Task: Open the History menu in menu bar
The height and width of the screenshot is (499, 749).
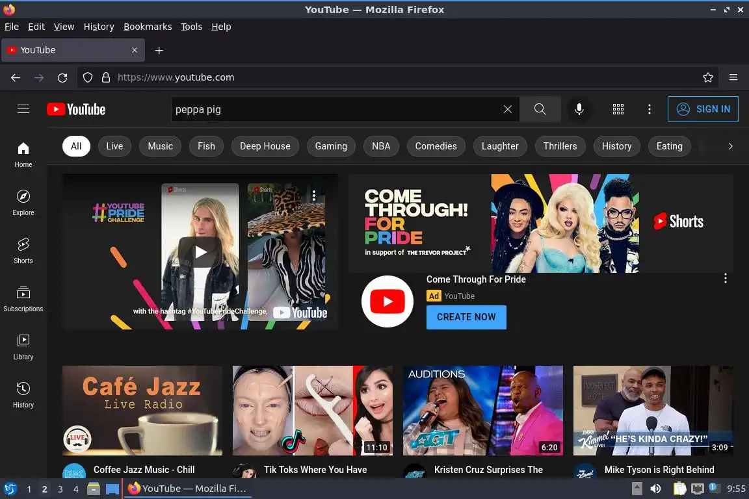Action: [x=99, y=27]
